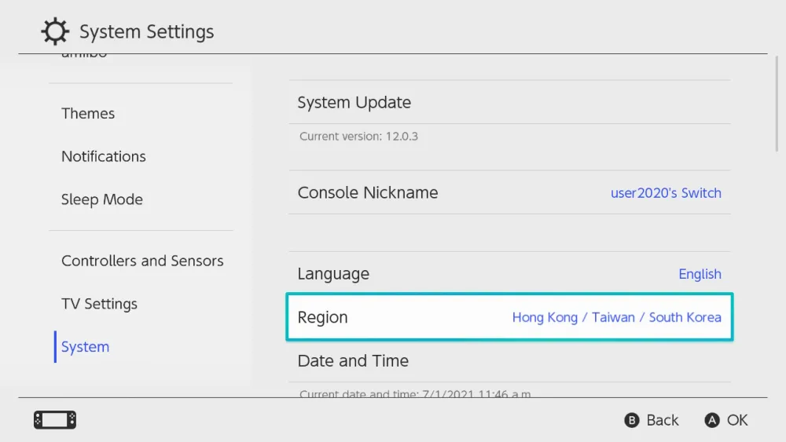Viewport: 786px width, 442px height.
Task: Click the English language value
Action: [x=700, y=274]
